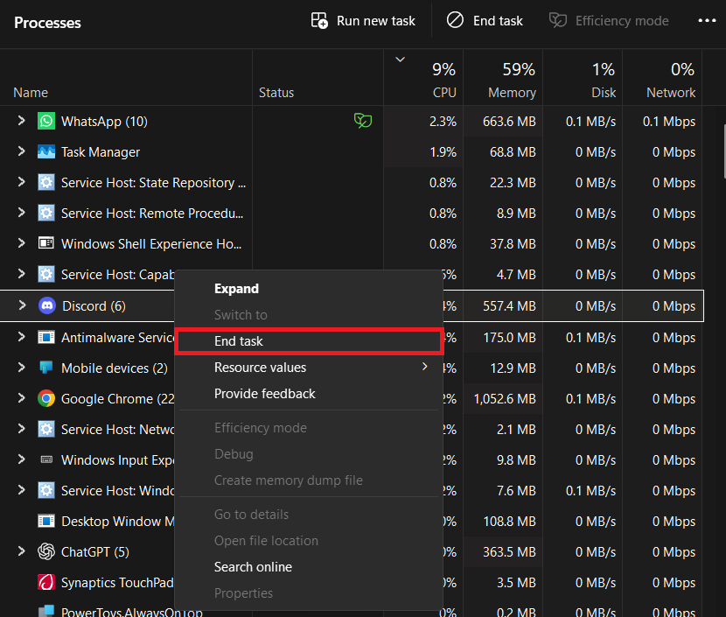This screenshot has height=617, width=726.
Task: Click Desktop Window Manager's 108.8 MB memory value
Action: click(510, 522)
